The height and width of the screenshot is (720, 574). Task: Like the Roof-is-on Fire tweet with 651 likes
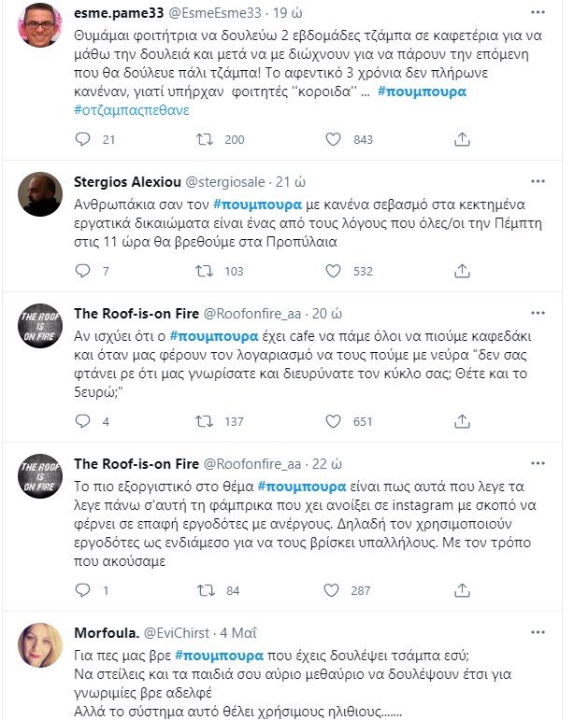pos(333,421)
